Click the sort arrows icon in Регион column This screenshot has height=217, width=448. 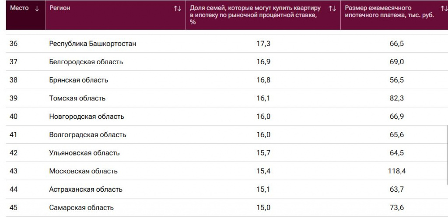(x=177, y=8)
